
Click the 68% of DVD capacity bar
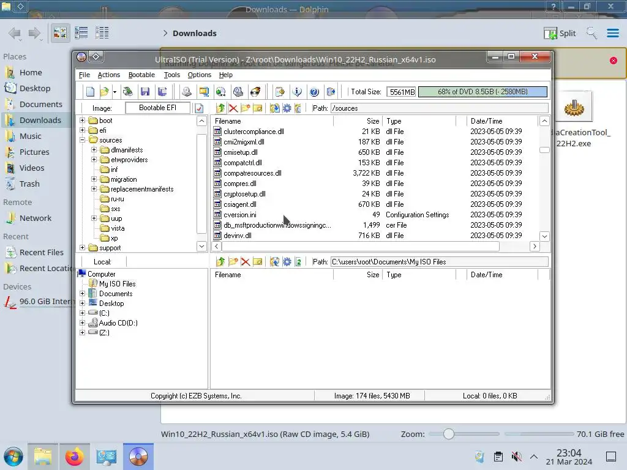click(x=482, y=92)
